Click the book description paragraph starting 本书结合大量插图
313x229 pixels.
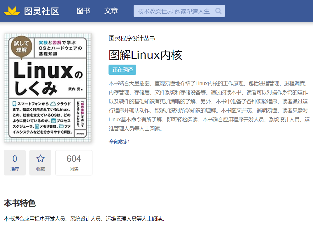pyautogui.click(x=209, y=106)
